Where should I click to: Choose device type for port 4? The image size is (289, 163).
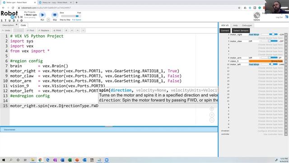pyautogui.click(x=270, y=44)
